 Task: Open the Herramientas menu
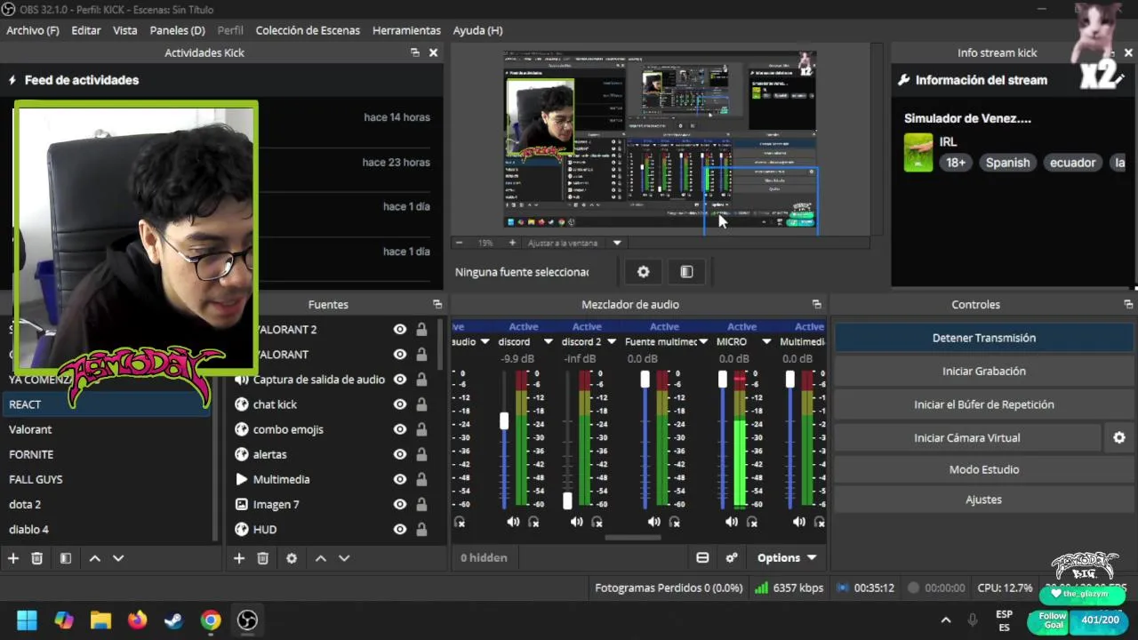(x=406, y=30)
